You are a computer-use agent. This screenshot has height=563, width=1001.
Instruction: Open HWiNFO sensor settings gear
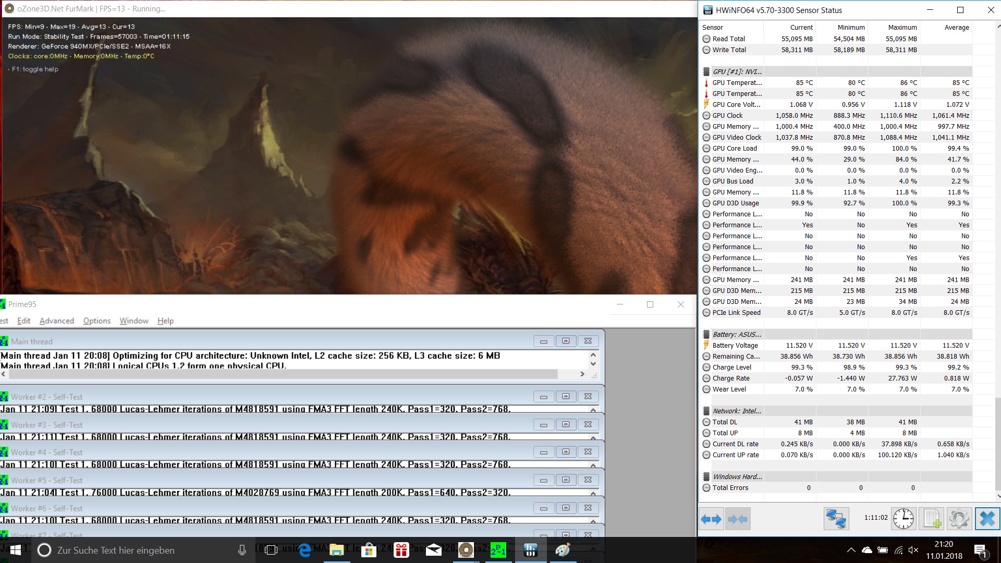pos(959,519)
